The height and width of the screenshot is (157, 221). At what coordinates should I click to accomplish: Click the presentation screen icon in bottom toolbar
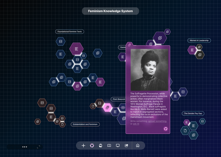(x=118, y=145)
